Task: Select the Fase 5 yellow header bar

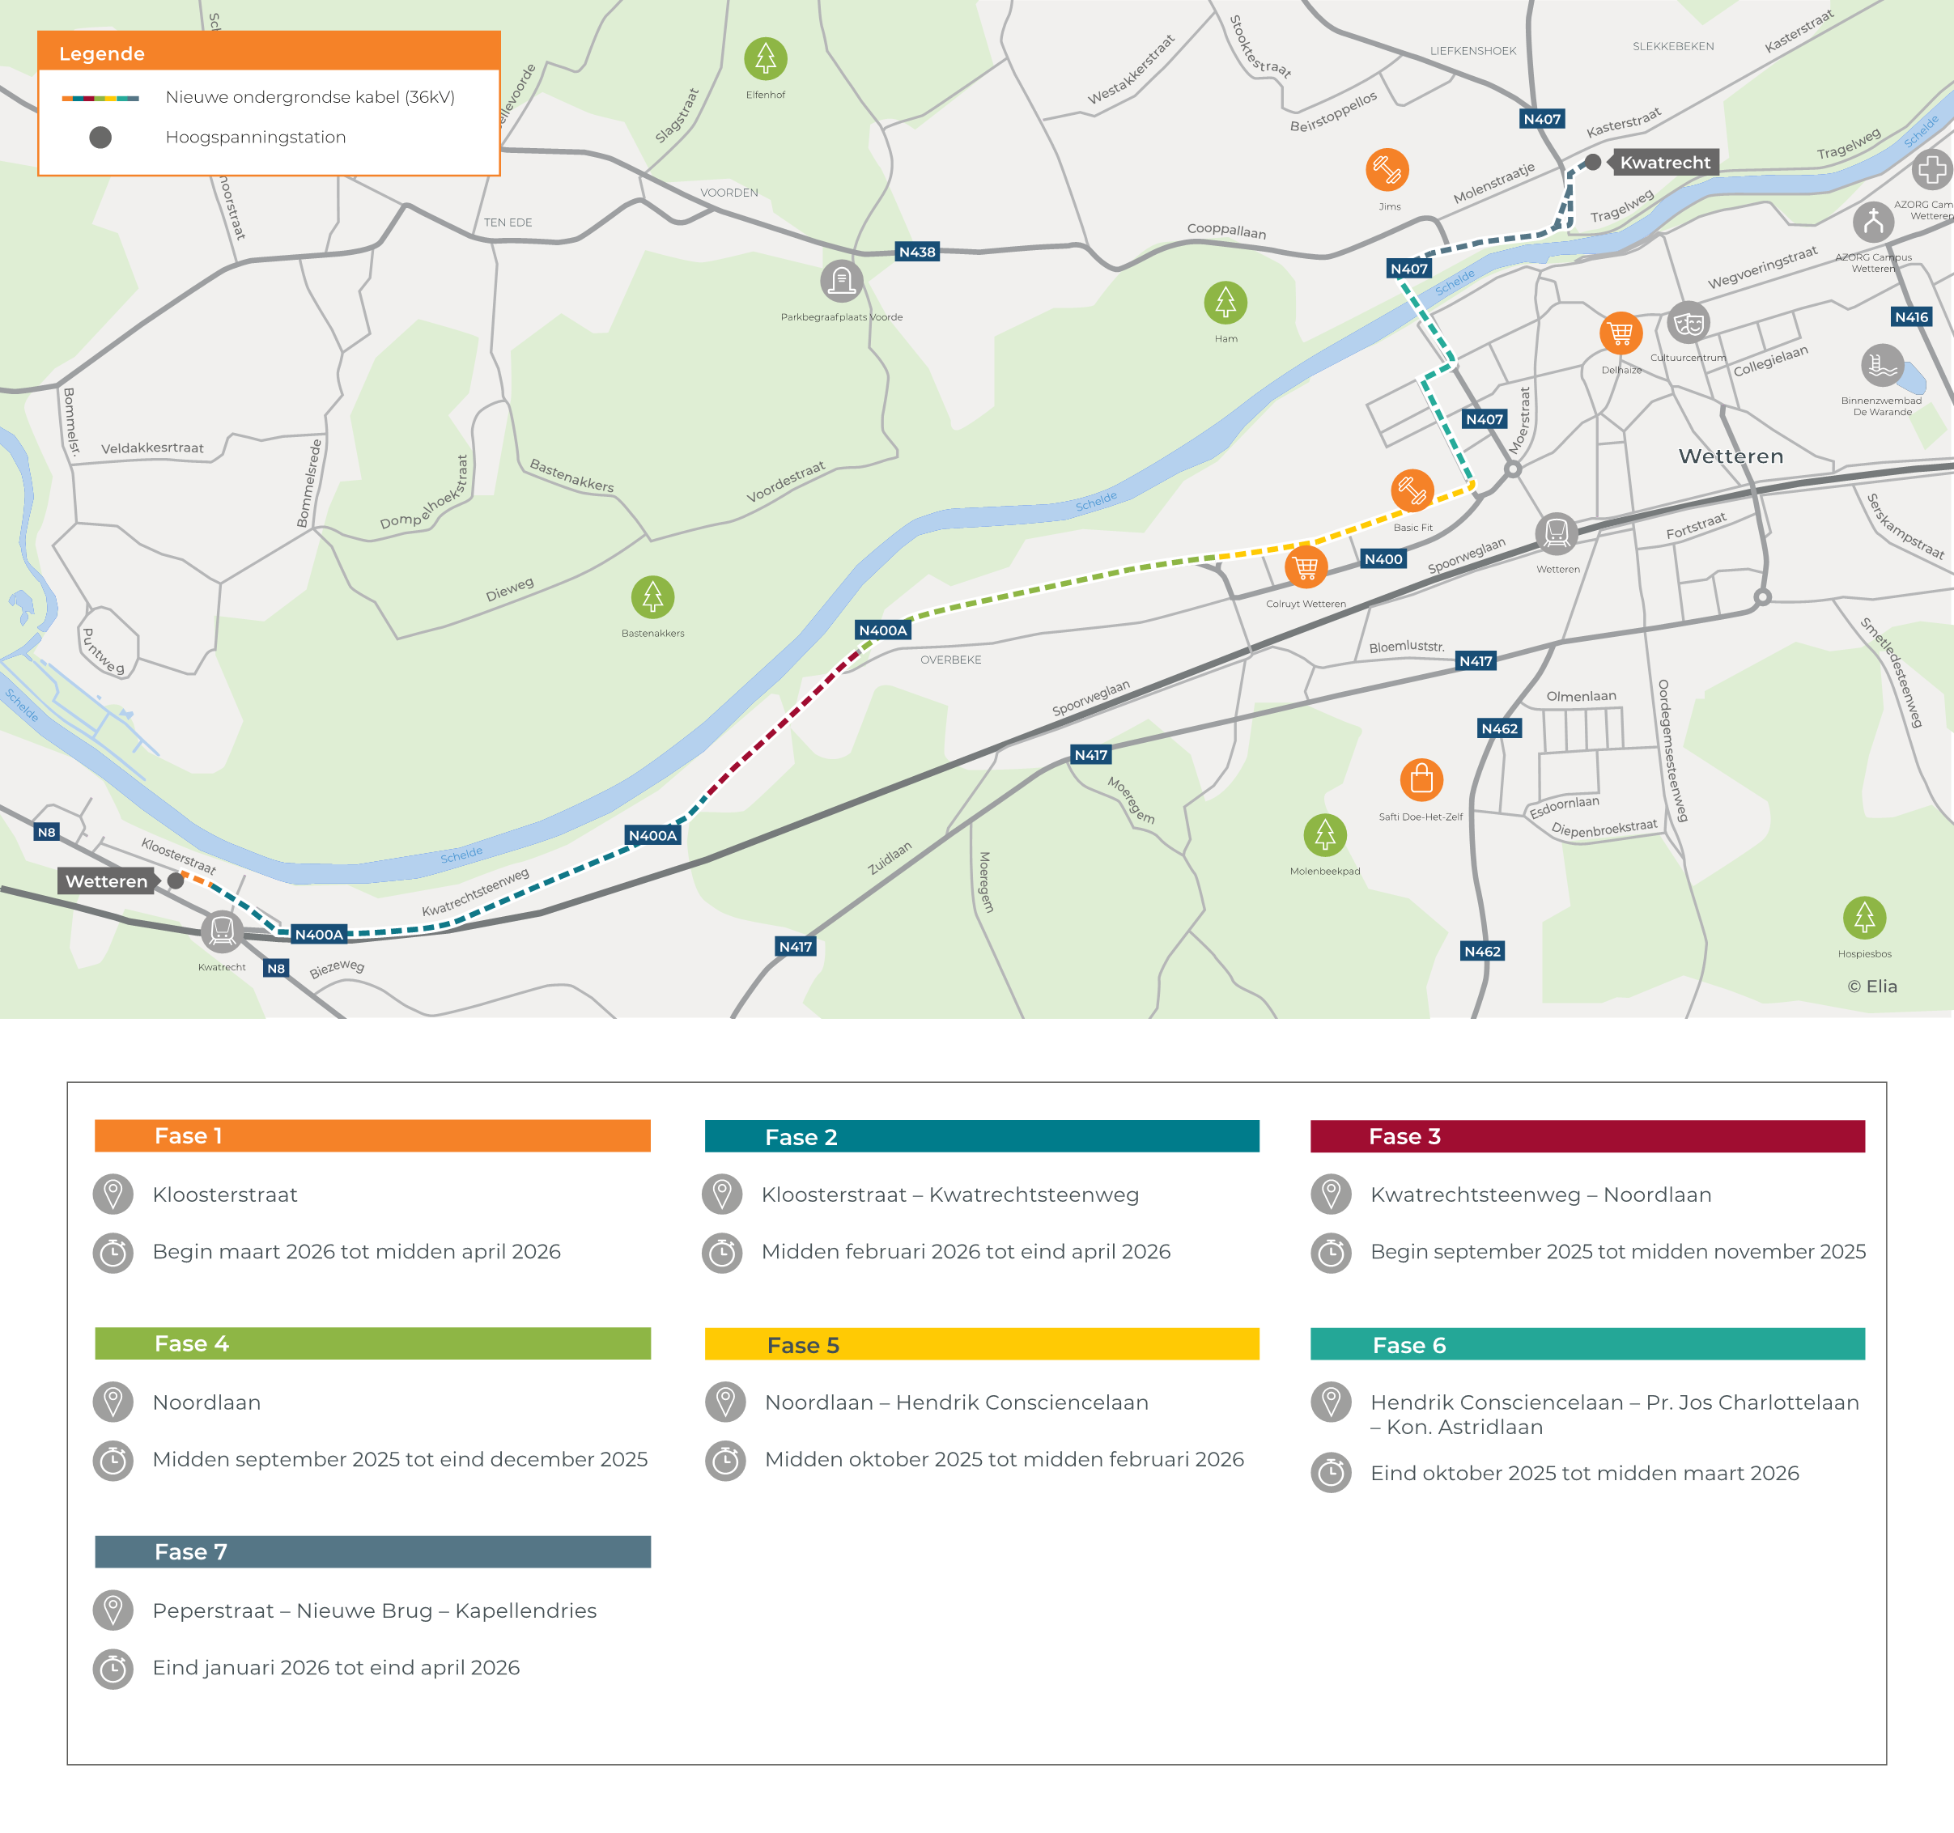Action: coord(981,1344)
